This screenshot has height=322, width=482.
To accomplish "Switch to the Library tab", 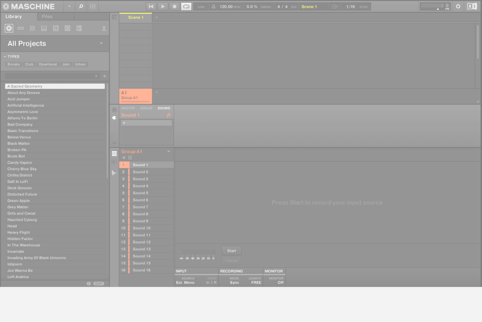I will [14, 16].
